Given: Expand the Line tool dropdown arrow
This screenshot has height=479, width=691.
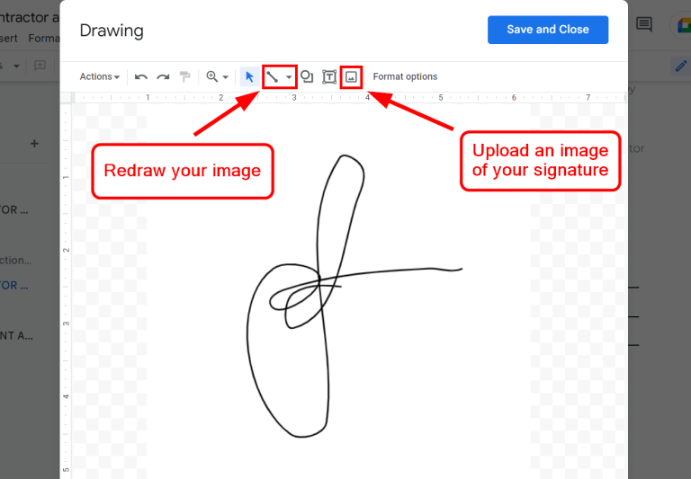Looking at the screenshot, I should coord(289,77).
